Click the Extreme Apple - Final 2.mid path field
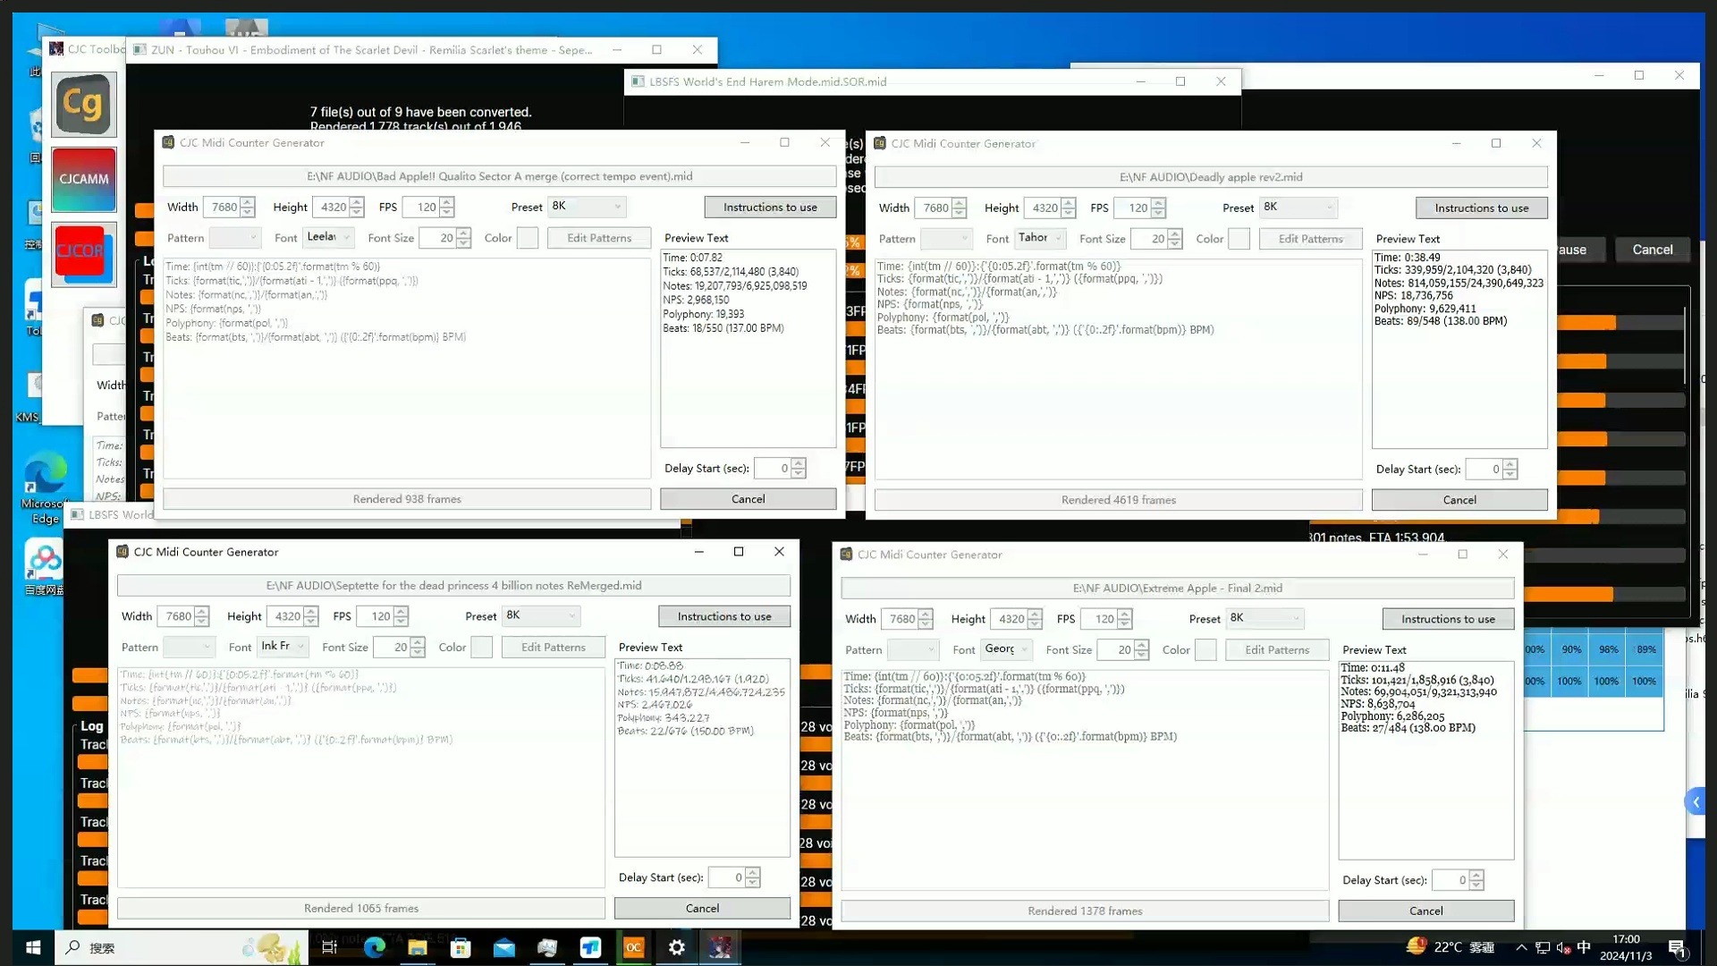The image size is (1717, 966). [1177, 589]
